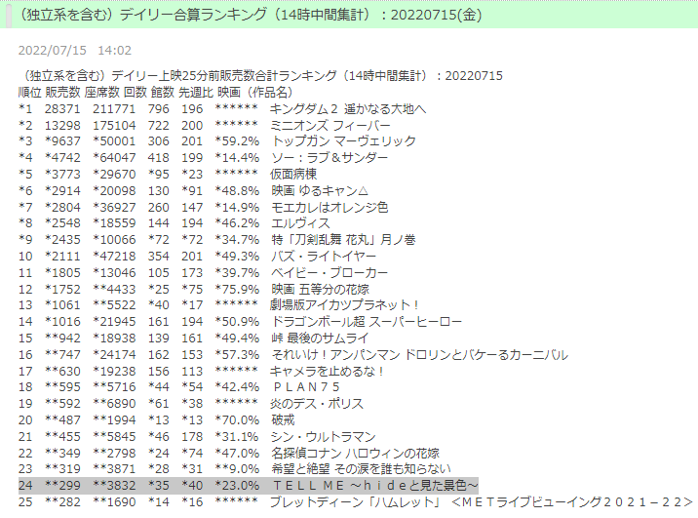Click the week ratio *14.4% for ソー

[237, 158]
